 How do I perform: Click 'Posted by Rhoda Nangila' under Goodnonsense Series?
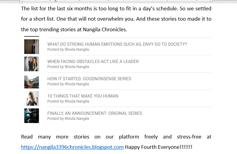click(x=68, y=84)
